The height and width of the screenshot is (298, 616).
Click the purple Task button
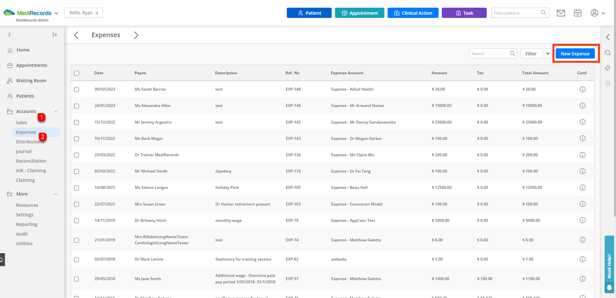pyautogui.click(x=464, y=13)
